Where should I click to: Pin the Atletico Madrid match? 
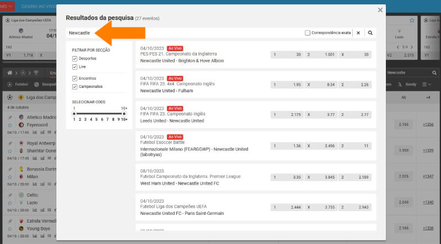[x=10, y=117]
